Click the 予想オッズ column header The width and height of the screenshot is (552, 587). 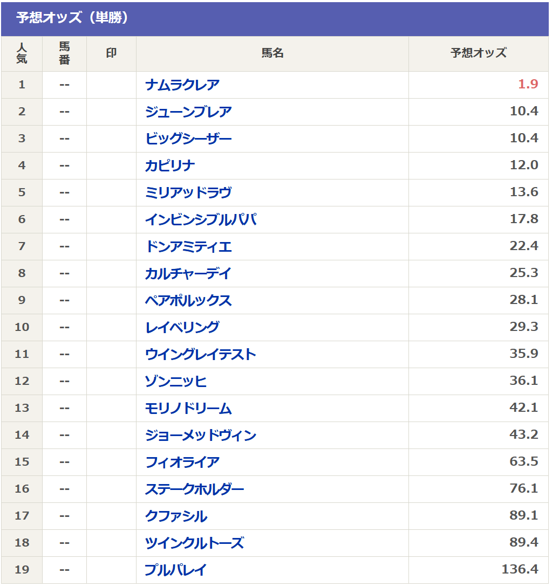[x=478, y=53]
